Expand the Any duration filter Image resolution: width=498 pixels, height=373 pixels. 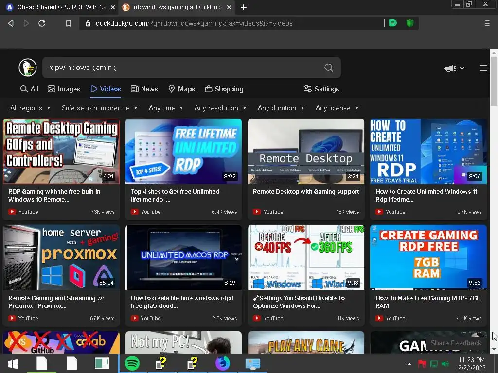tap(281, 108)
